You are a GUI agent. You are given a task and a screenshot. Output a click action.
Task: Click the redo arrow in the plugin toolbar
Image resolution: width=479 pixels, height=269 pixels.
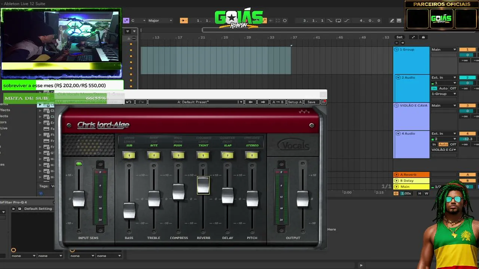tap(141, 102)
